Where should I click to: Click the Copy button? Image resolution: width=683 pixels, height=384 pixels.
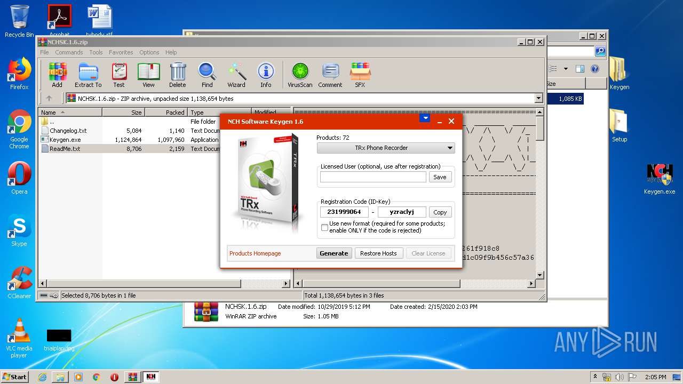(x=440, y=212)
